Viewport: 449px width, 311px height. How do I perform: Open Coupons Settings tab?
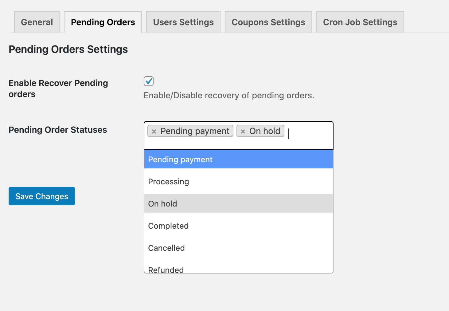(x=268, y=22)
